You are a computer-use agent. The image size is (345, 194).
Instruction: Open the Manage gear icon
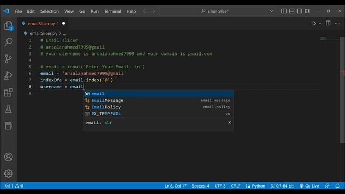[9, 174]
